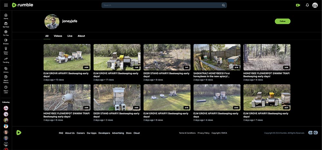322x150 pixels.
Task: Open the Advertising footer link
Action: [118, 133]
